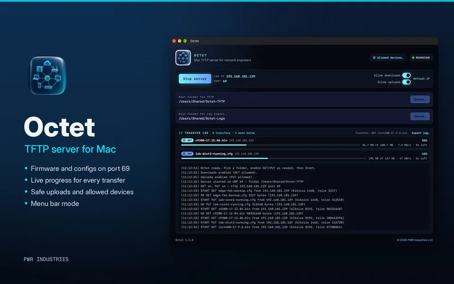Click the large Octet network logo on the left

[x=48, y=76]
